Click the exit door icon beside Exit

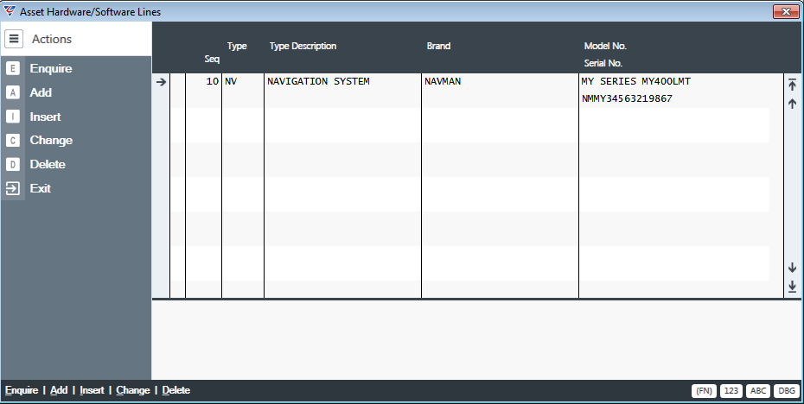[13, 188]
